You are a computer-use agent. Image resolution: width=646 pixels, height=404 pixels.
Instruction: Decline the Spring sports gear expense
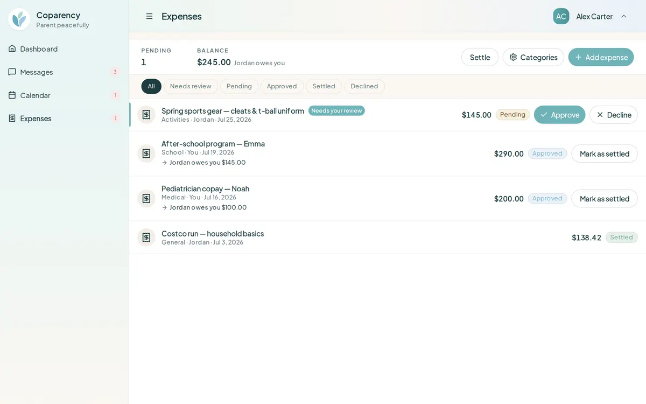coord(613,115)
